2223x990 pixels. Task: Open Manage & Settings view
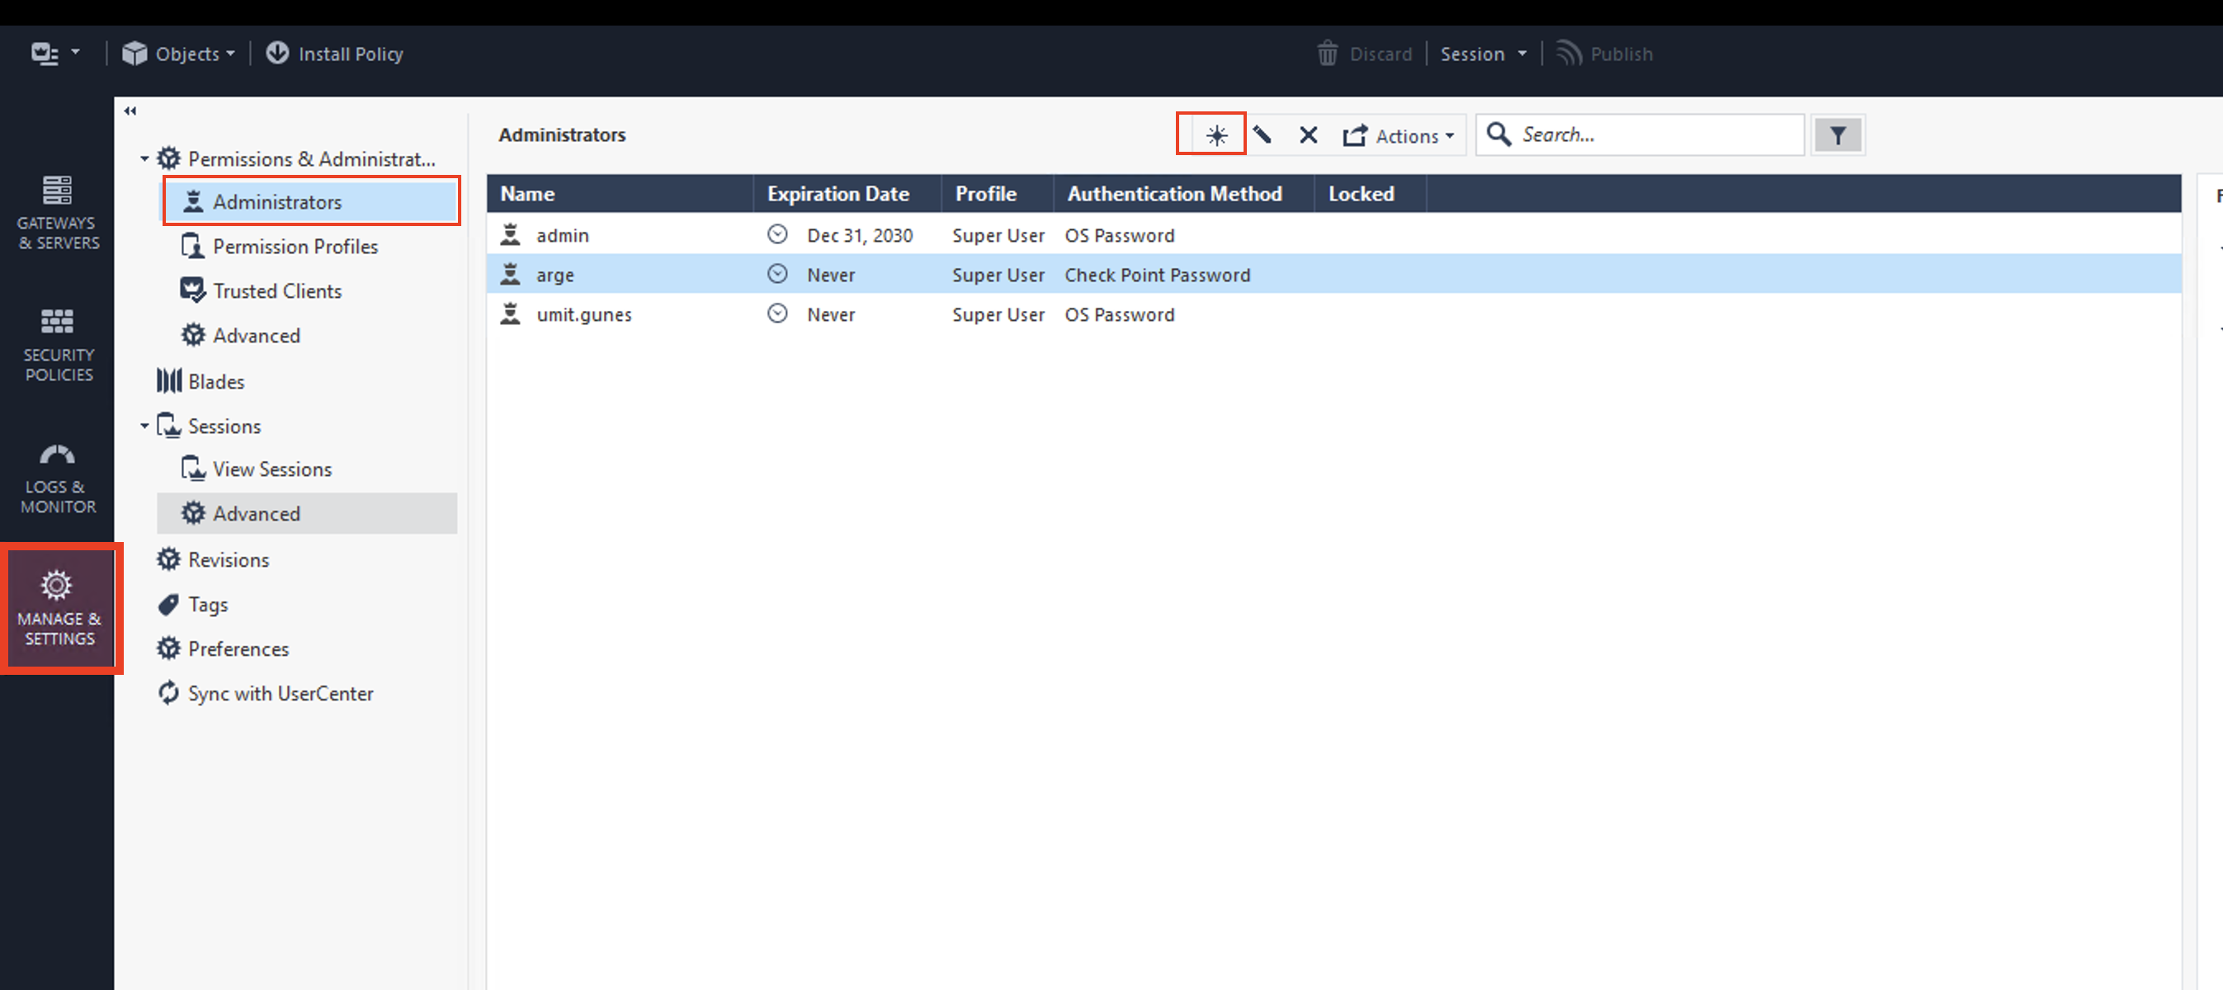click(x=59, y=608)
